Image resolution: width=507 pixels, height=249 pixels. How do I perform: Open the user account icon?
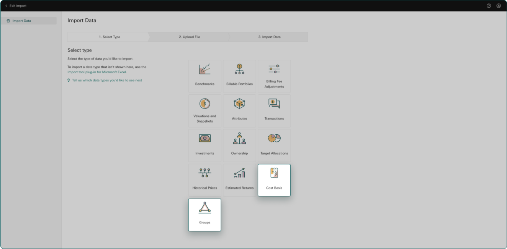coord(499,6)
